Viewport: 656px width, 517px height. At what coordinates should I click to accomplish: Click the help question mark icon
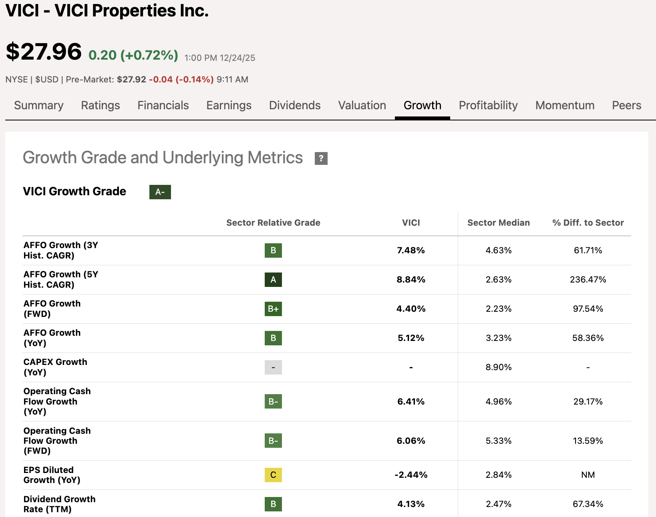[321, 158]
